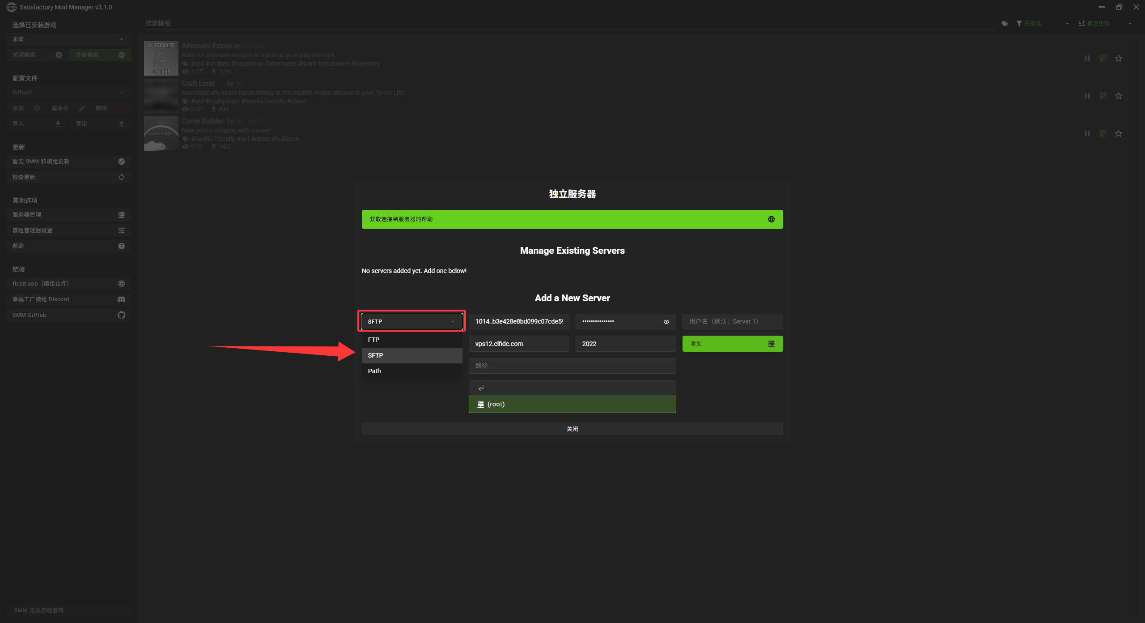The width and height of the screenshot is (1145, 623).
Task: Collapse the SFTP protocol dropdown
Action: click(411, 321)
